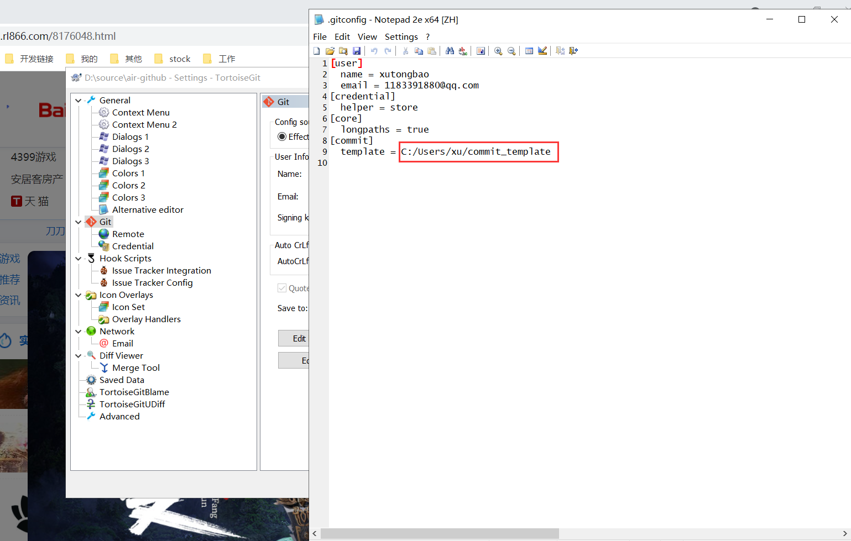Open the syntax scheme selection icon
851x541 pixels.
point(529,51)
